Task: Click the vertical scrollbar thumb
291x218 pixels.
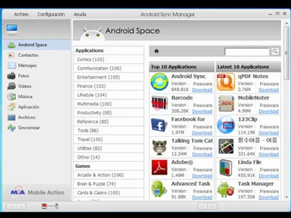Action: pos(286,53)
